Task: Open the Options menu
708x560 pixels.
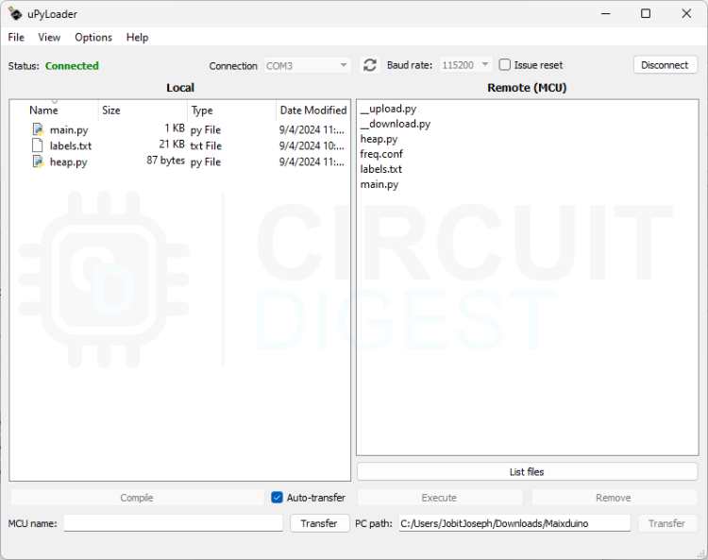Action: click(x=93, y=38)
